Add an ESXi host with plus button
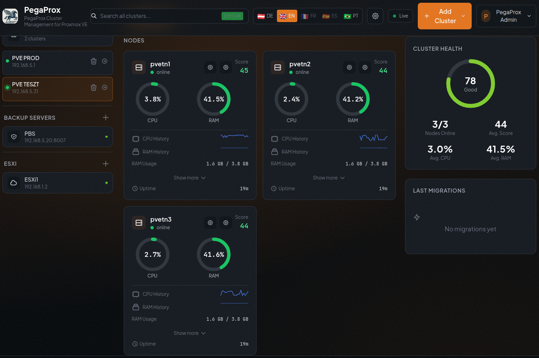539x358 pixels. [106, 164]
